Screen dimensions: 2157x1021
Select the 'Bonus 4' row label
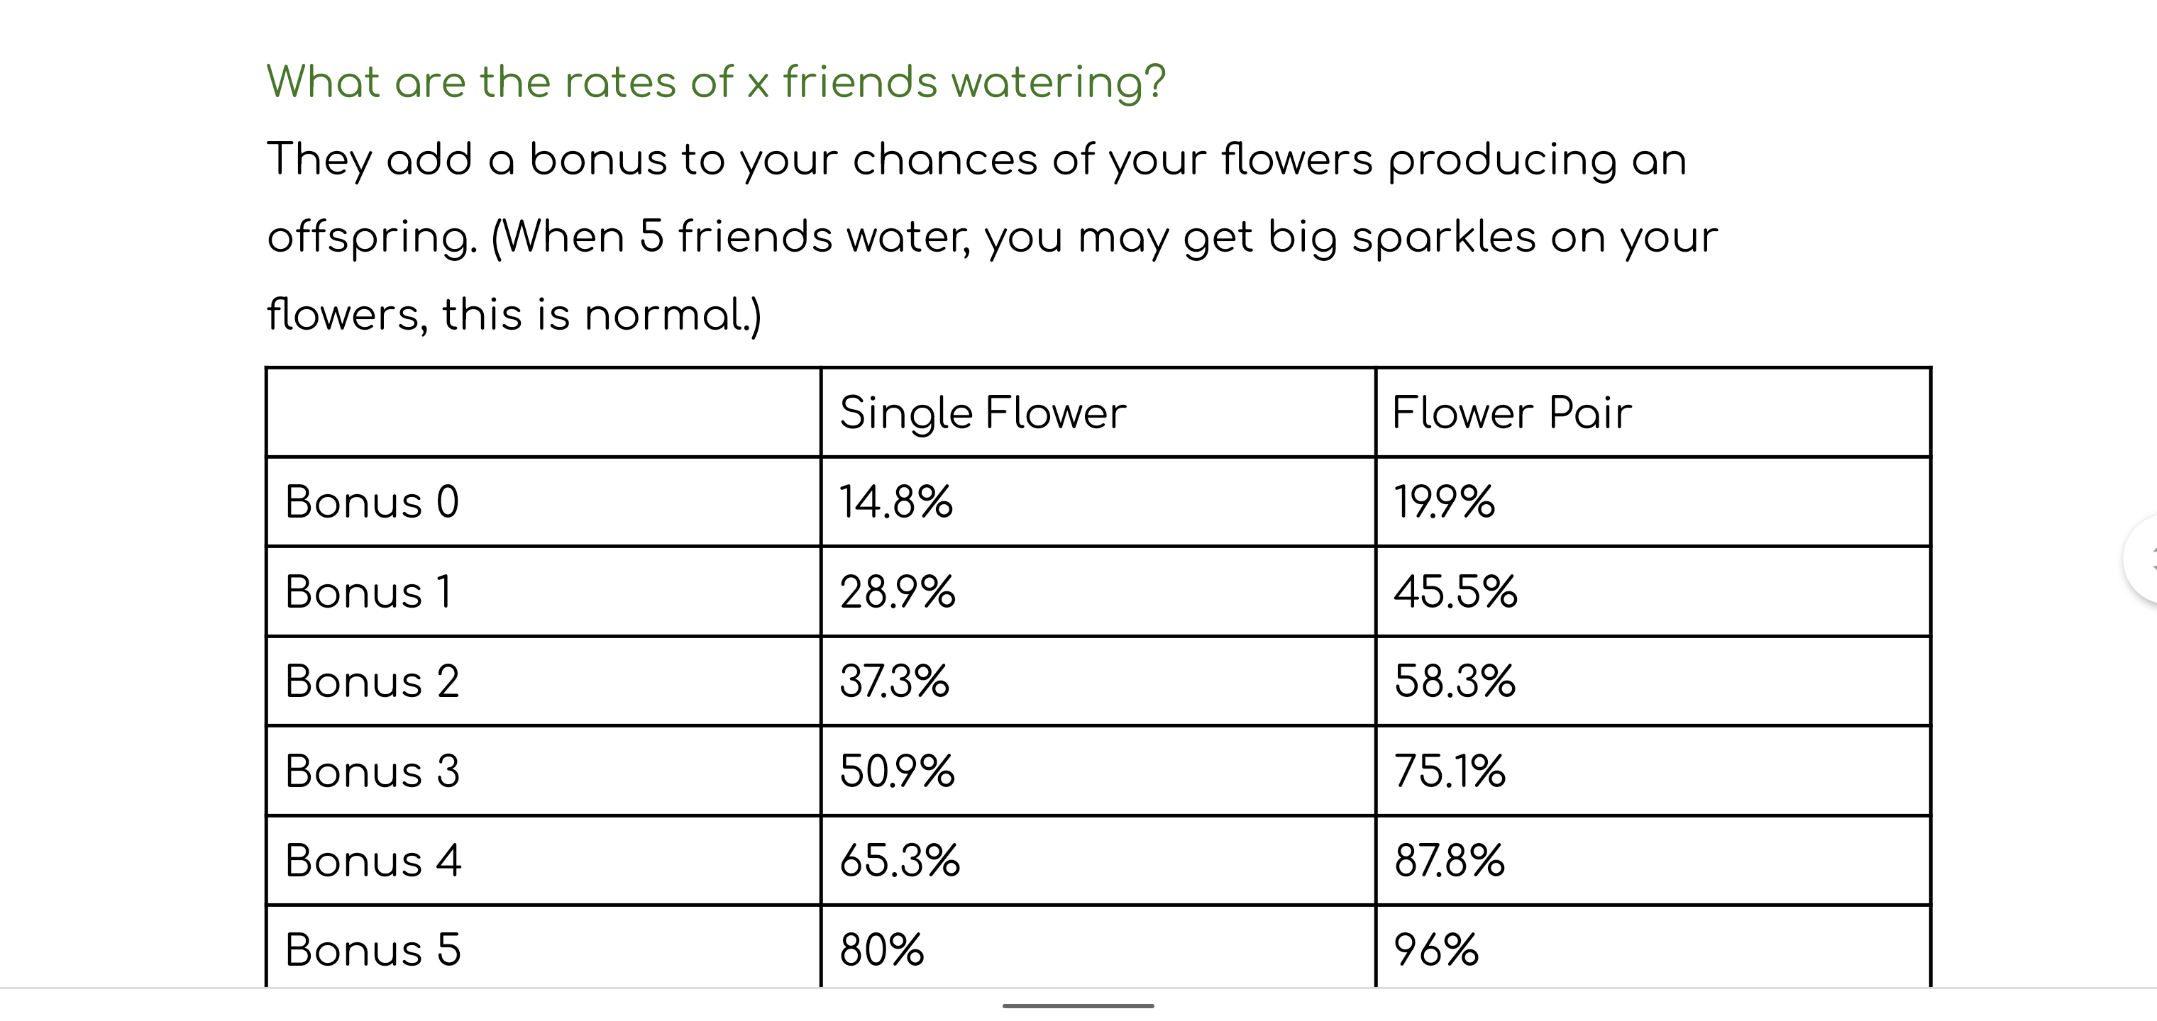373,860
